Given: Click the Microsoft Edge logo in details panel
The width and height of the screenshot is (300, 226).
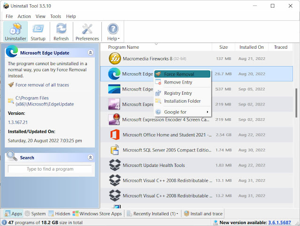Looking at the screenshot, I should point(12,51).
